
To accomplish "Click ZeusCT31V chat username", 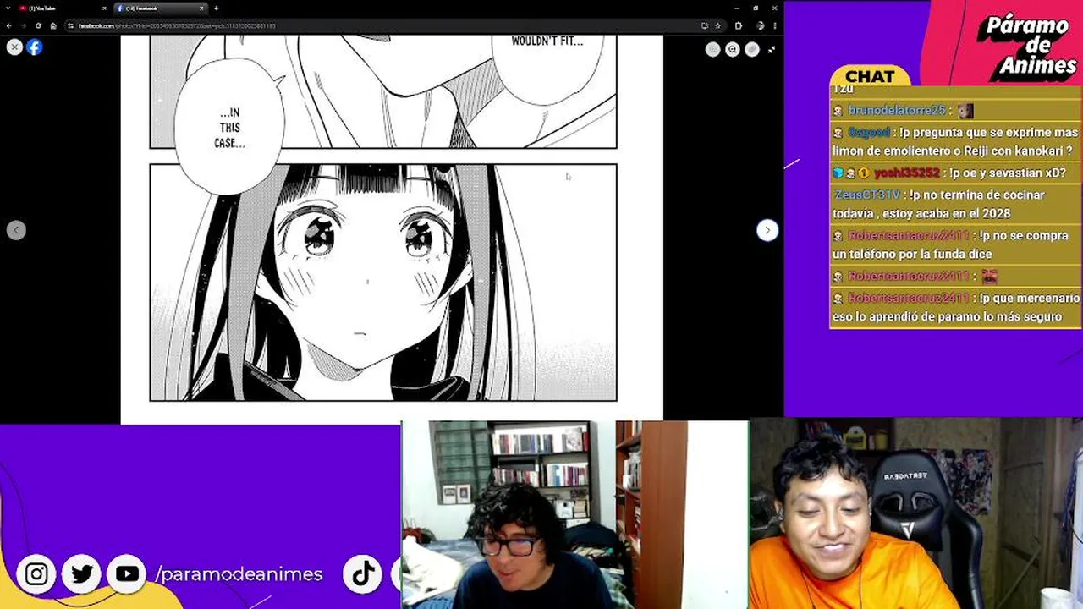I will tap(866, 195).
